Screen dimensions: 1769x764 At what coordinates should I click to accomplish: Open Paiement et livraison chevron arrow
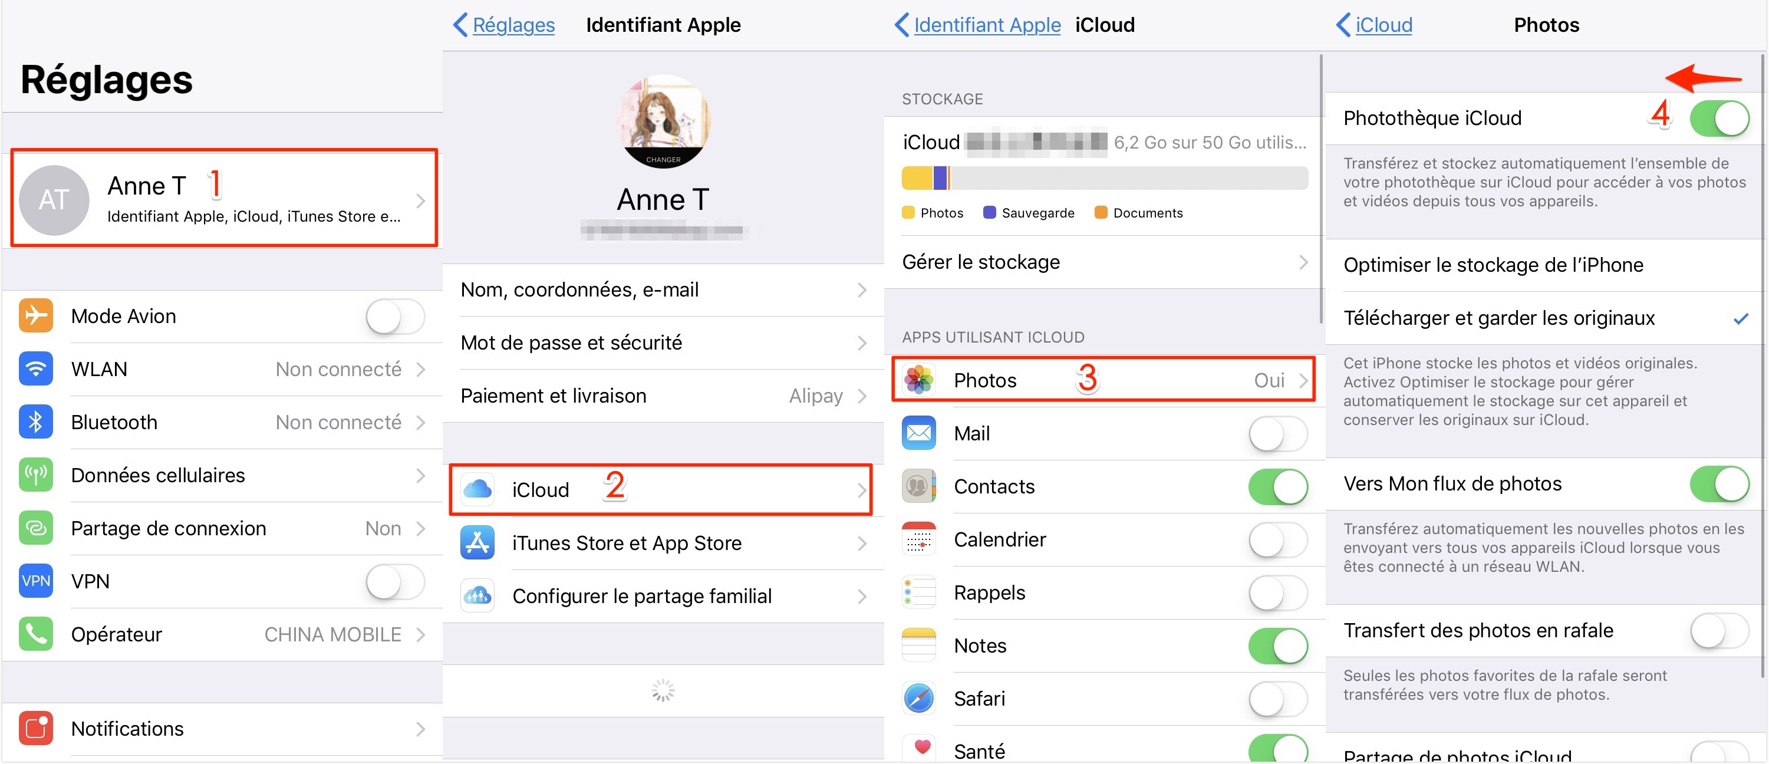tap(862, 396)
